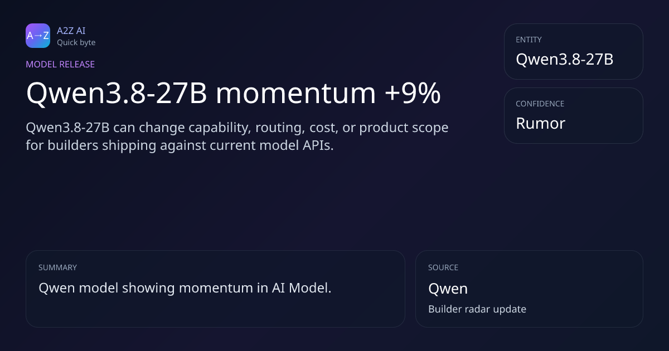This screenshot has height=351, width=669.
Task: Click the A→Z gradient logo icon
Action: 38,36
